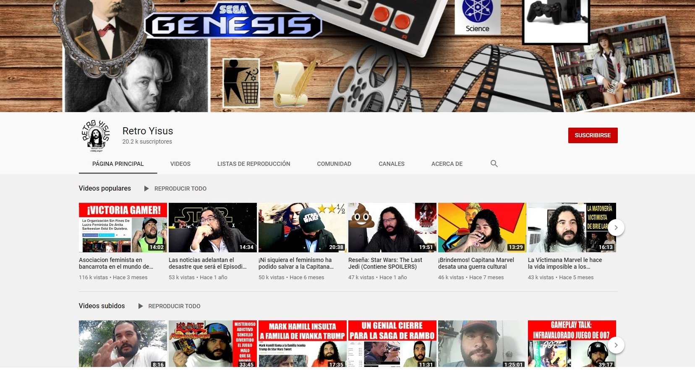Open title ¡Ni siquiera el feminismo ha podido
The height and width of the screenshot is (372, 695).
[x=296, y=263]
